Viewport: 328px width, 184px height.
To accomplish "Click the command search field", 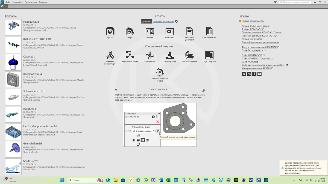I will [295, 2].
